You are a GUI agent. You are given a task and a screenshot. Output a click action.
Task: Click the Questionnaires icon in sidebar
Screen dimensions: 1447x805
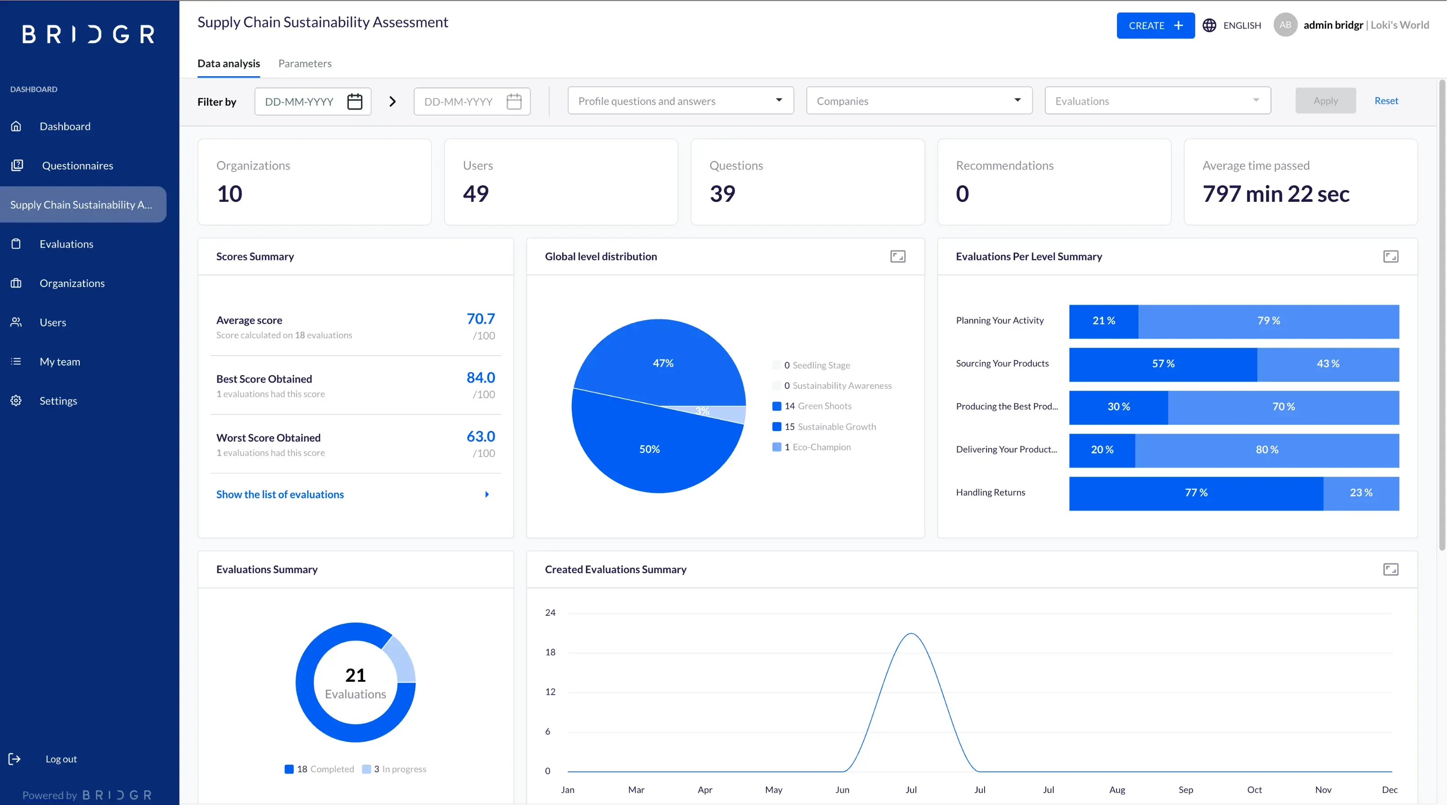[17, 165]
